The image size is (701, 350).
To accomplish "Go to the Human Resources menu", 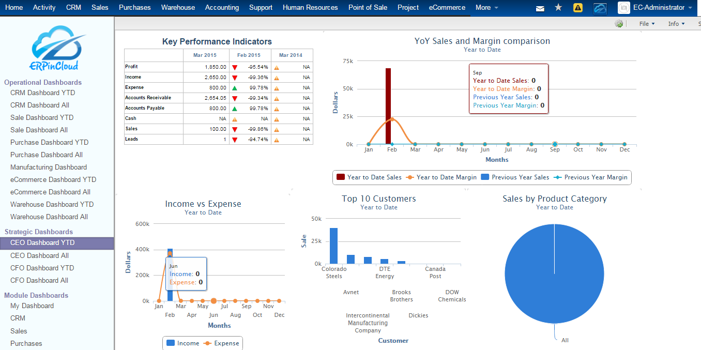I will [x=310, y=8].
